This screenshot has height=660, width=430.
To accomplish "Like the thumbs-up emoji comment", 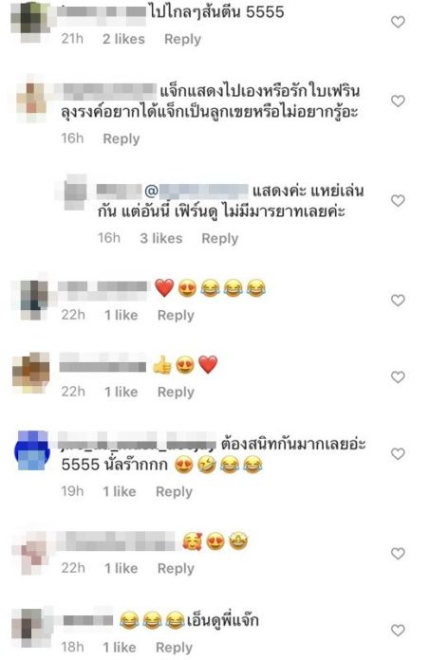I will [398, 377].
